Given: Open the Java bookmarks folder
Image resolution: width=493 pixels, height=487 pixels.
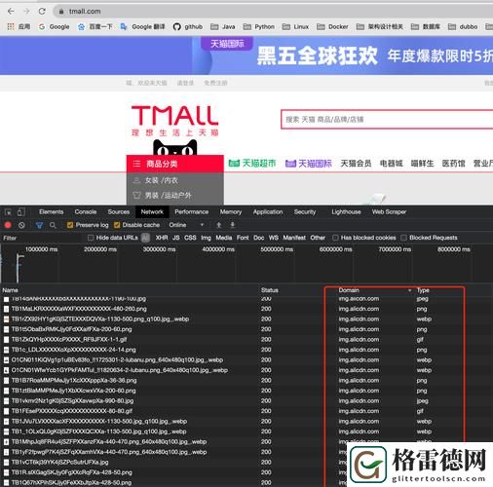Looking at the screenshot, I should tap(222, 26).
